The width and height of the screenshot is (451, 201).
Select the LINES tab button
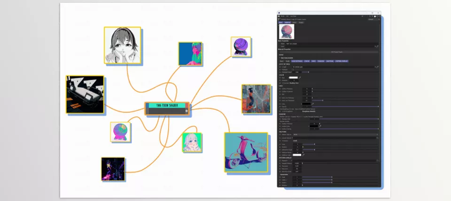tap(313, 61)
